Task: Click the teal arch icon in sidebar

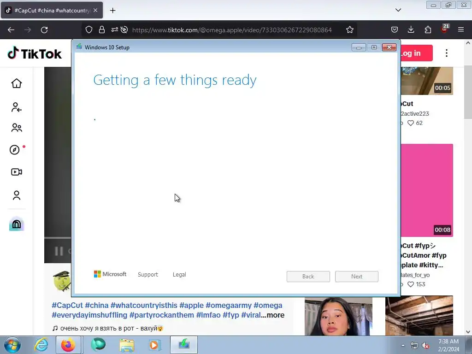Action: coord(17,224)
